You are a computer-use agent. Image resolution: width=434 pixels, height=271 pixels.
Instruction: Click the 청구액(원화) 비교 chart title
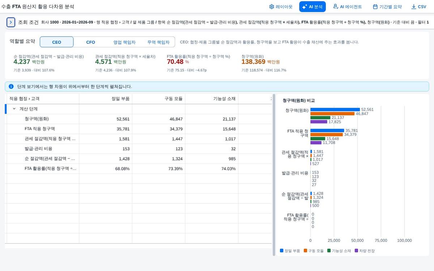pyautogui.click(x=299, y=100)
